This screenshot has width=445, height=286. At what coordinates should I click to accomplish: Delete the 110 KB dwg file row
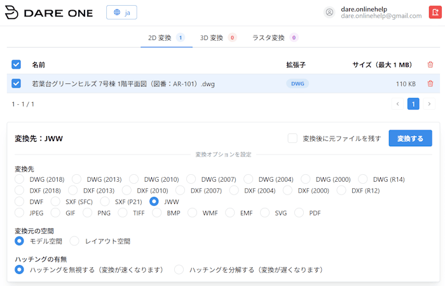coord(430,84)
